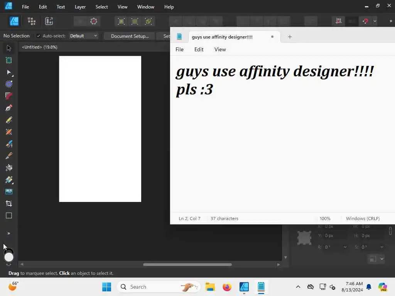The height and width of the screenshot is (296, 395).
Task: Expand more tools in the tool panel
Action: [9, 233]
